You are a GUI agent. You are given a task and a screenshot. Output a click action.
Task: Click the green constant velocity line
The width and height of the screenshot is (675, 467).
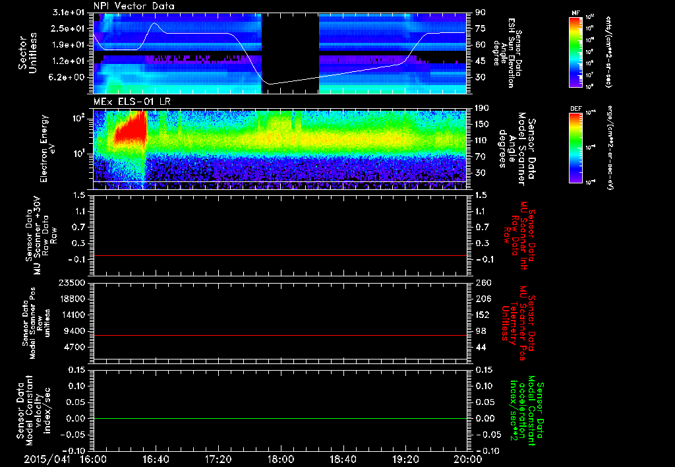pyautogui.click(x=279, y=418)
